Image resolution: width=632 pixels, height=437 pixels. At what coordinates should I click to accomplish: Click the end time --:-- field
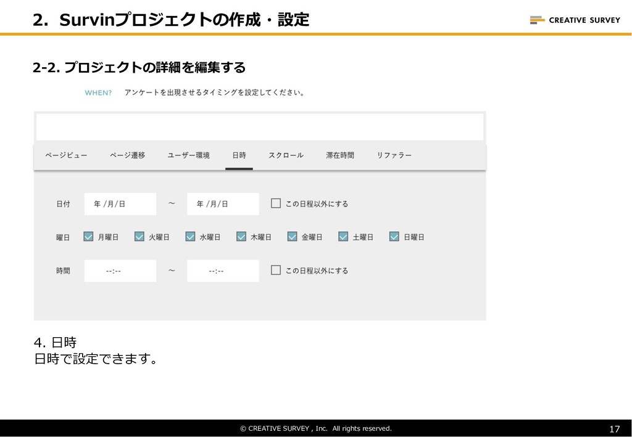pos(223,271)
